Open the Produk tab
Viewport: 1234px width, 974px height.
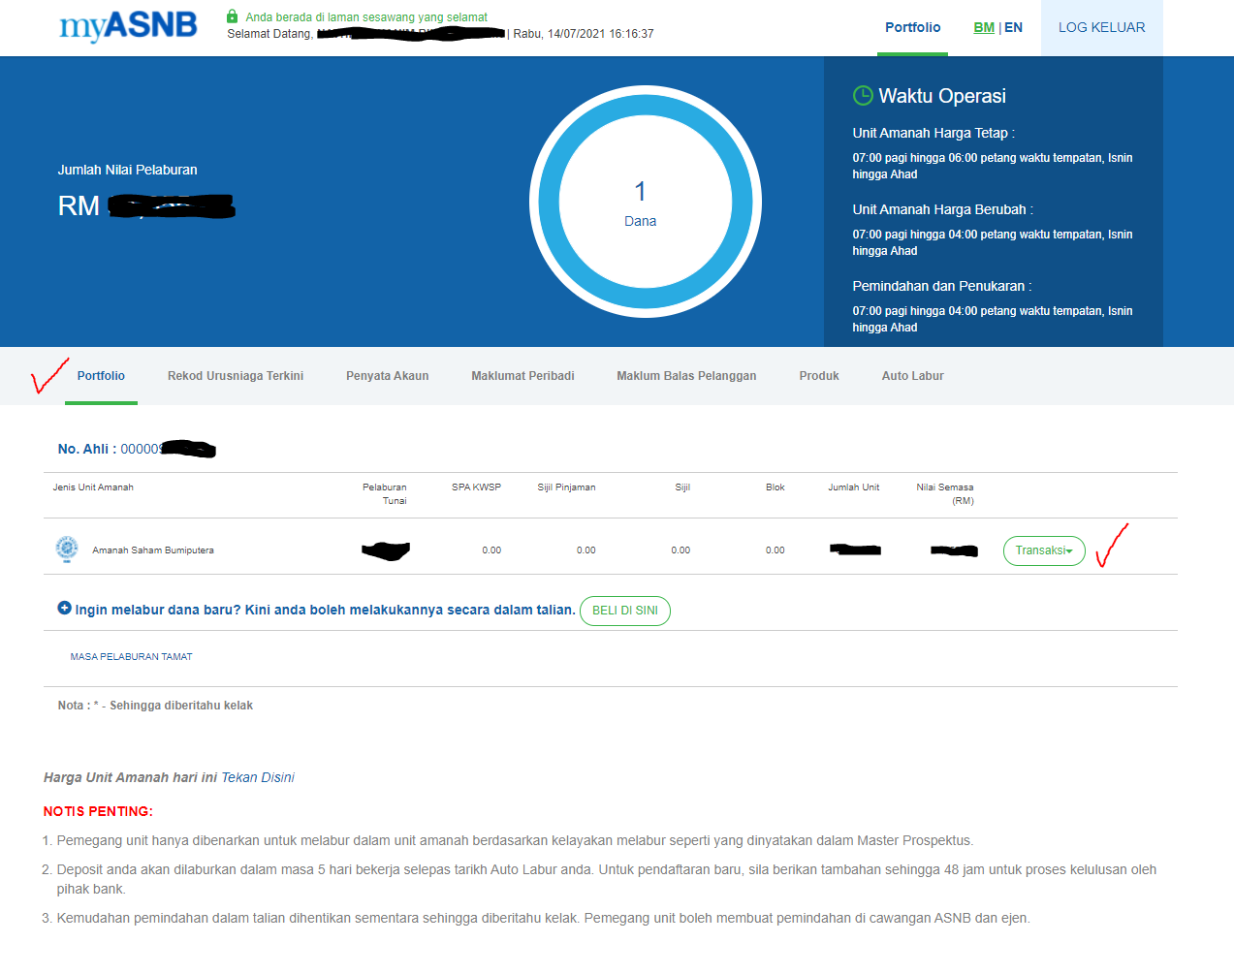(819, 376)
